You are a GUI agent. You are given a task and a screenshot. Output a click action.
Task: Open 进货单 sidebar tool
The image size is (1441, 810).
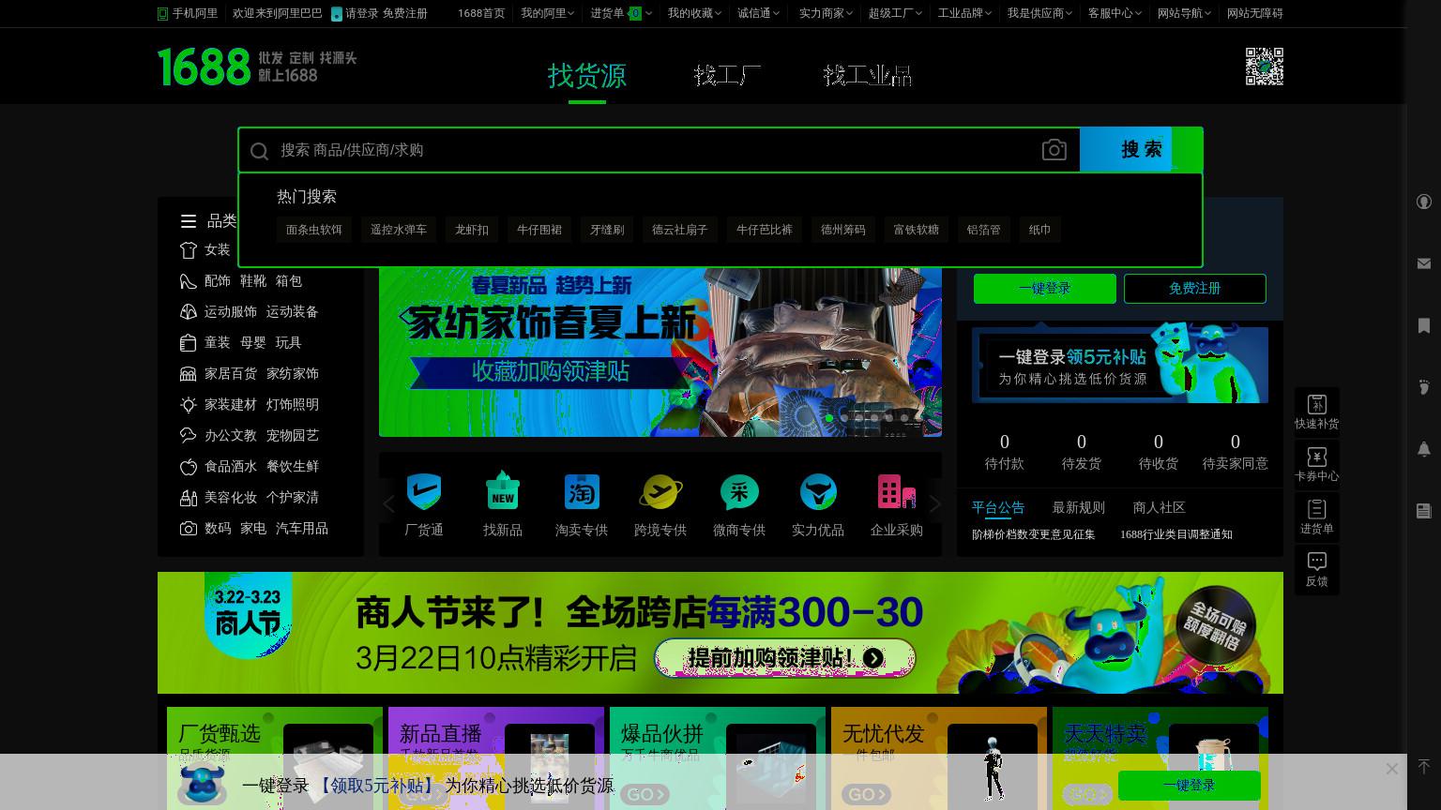pos(1317,517)
